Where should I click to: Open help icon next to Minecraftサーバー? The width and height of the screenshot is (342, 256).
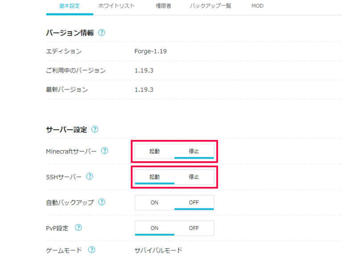105,151
